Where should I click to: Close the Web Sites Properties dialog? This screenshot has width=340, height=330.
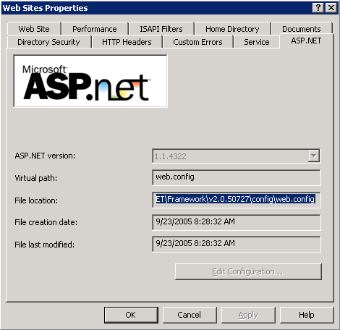click(331, 8)
